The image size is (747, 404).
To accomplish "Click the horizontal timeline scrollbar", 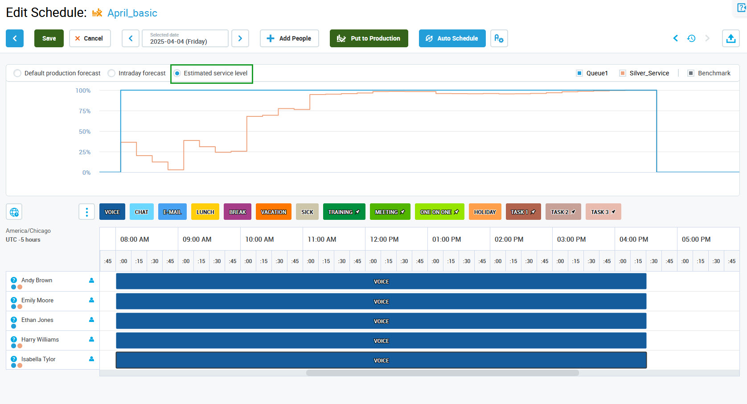I will point(442,373).
